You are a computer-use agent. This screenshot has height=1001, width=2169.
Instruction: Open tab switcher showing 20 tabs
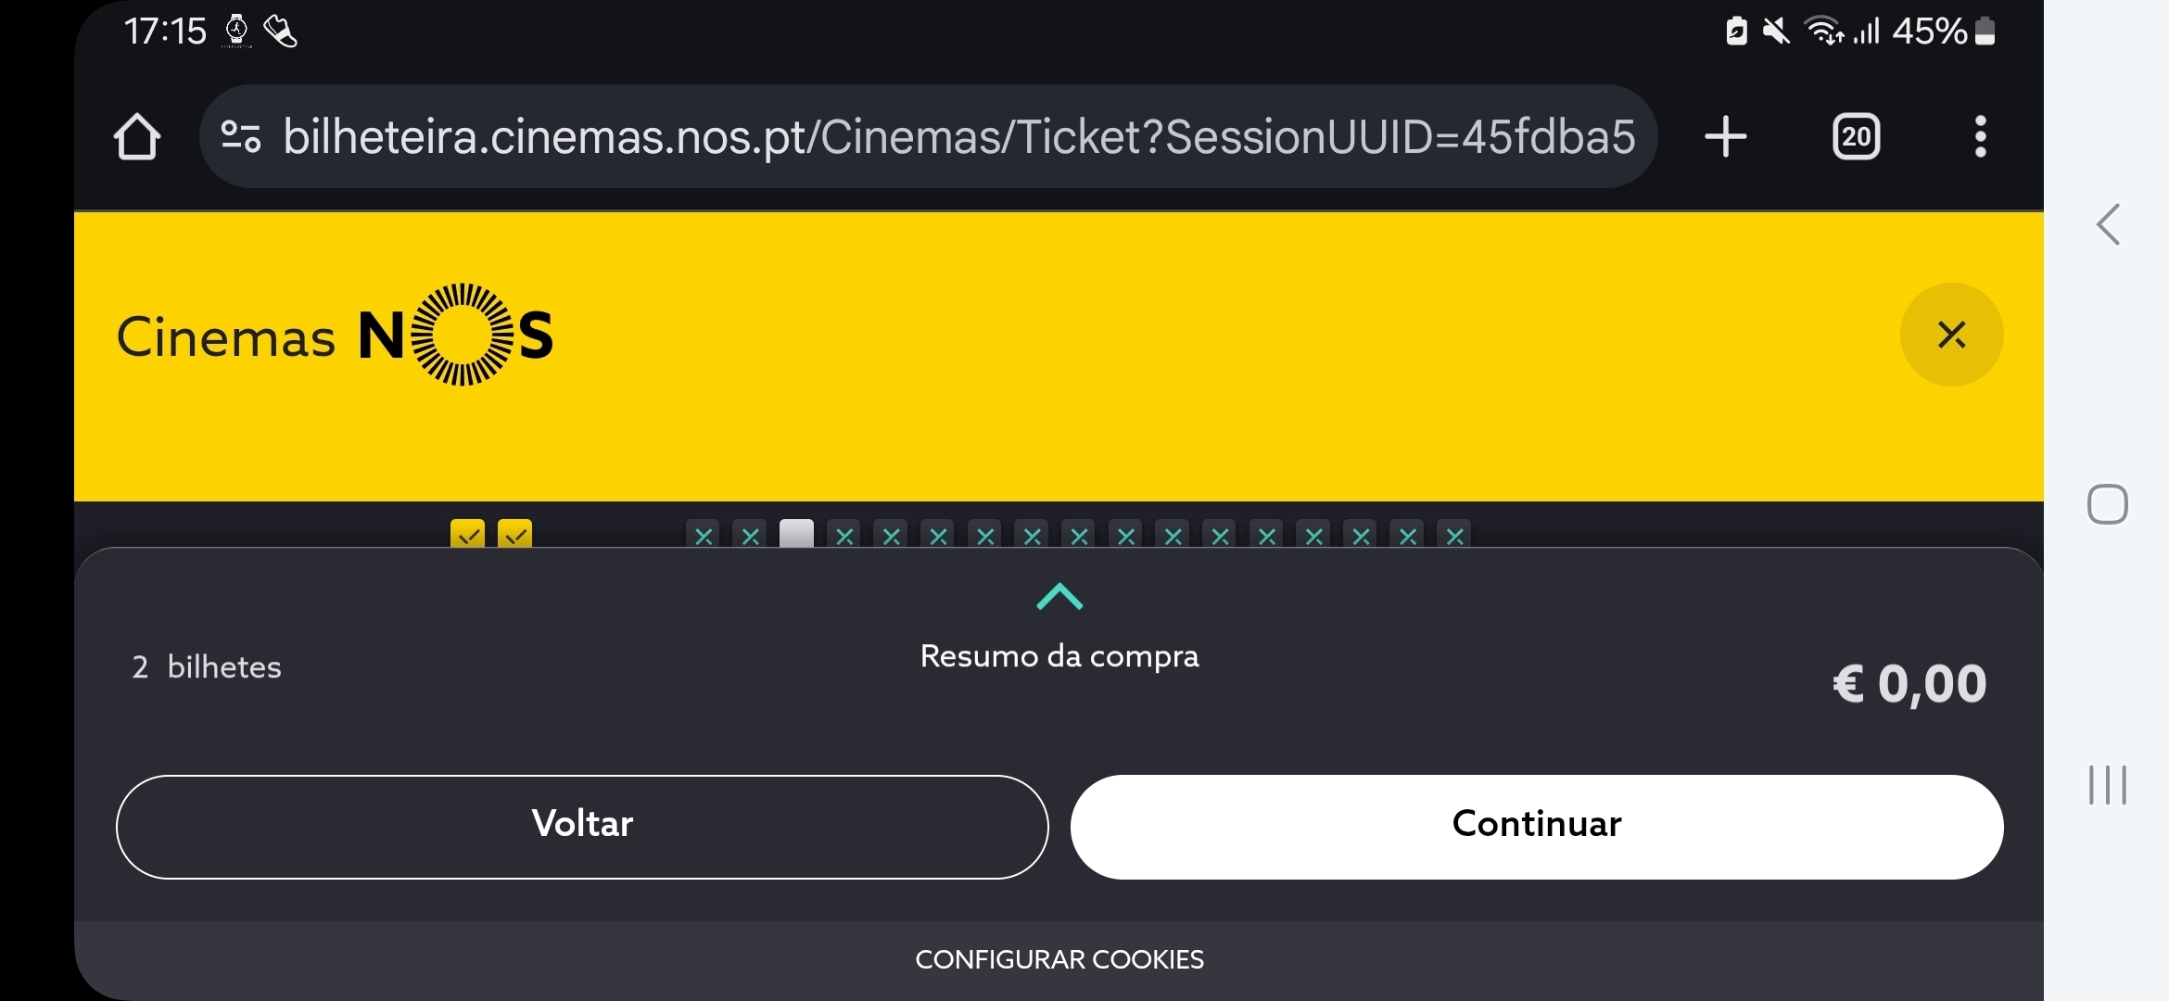click(x=1856, y=137)
